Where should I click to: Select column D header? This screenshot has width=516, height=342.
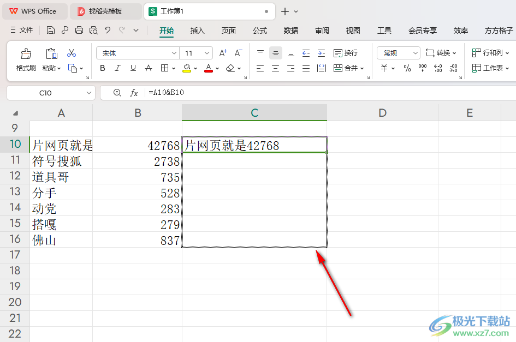[x=382, y=113]
